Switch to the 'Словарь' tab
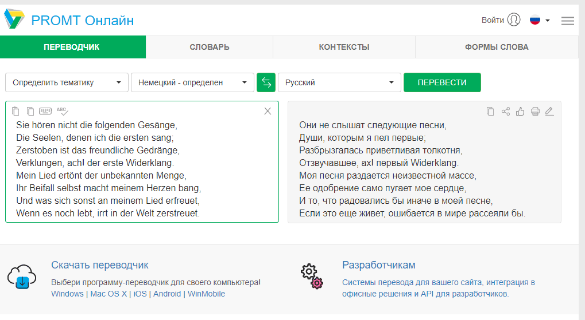Image resolution: width=585 pixels, height=320 pixels. [210, 47]
